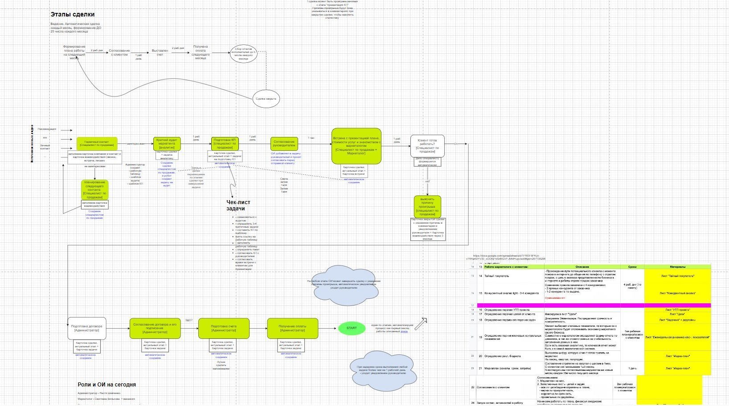Viewport: 729px width, 406px height.
Task: Select the Лист "Цели" yellow cell
Action: pos(678,314)
